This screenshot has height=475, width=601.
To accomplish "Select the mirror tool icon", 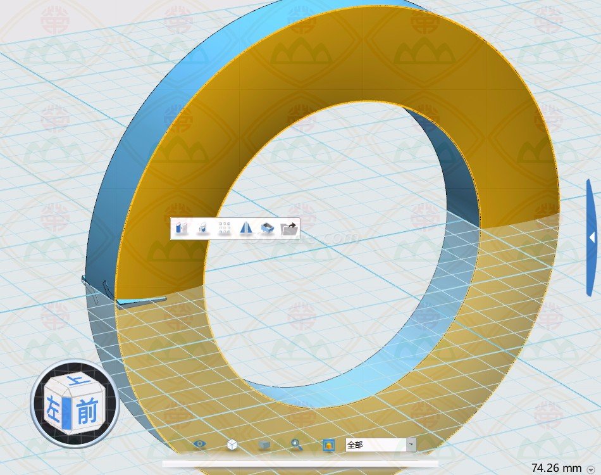I will coord(246,228).
